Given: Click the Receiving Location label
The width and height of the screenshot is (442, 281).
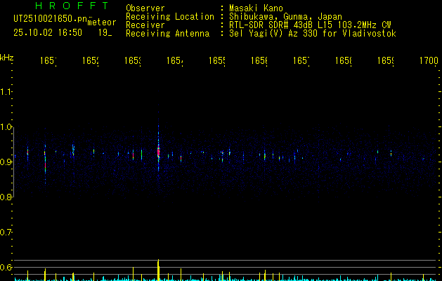Looking at the screenshot, I should pos(170,17).
